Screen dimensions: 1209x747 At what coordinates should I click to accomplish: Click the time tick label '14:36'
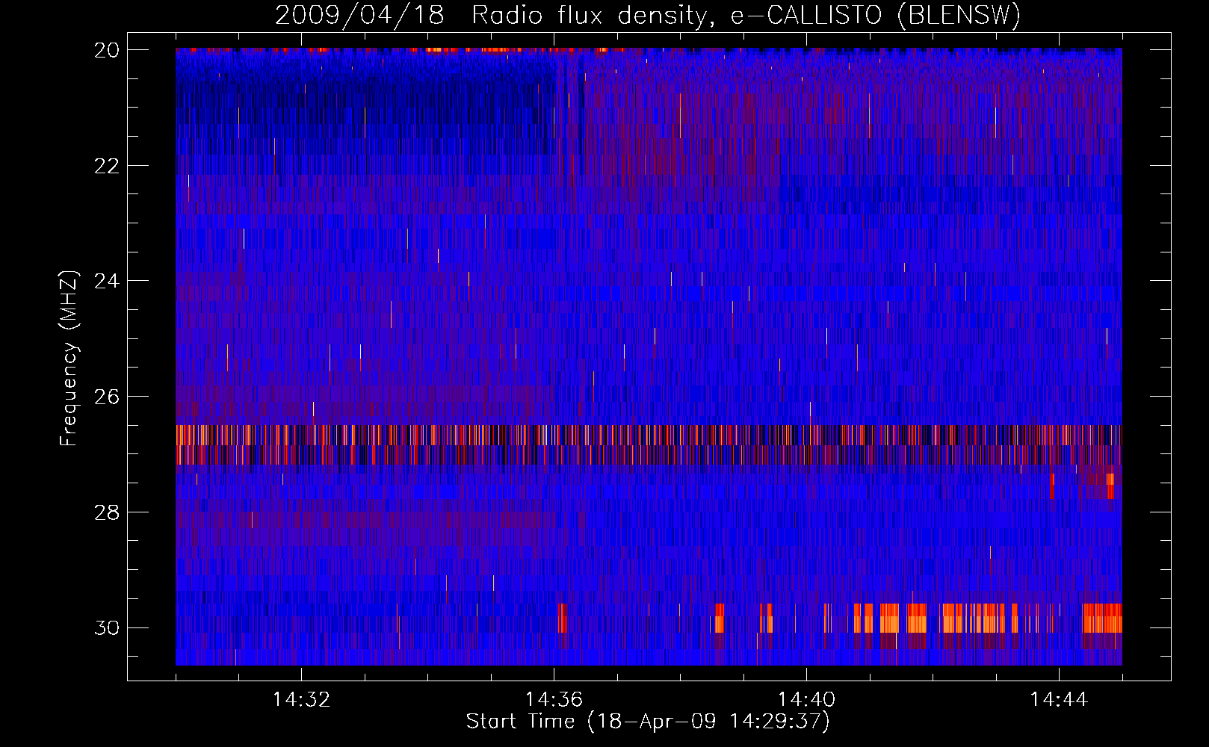(x=554, y=699)
